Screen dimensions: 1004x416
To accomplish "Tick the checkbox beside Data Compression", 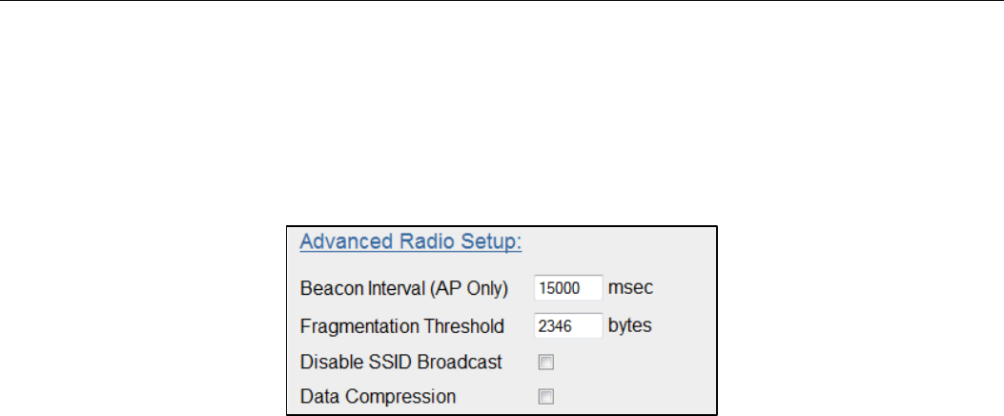I will coord(546,396).
